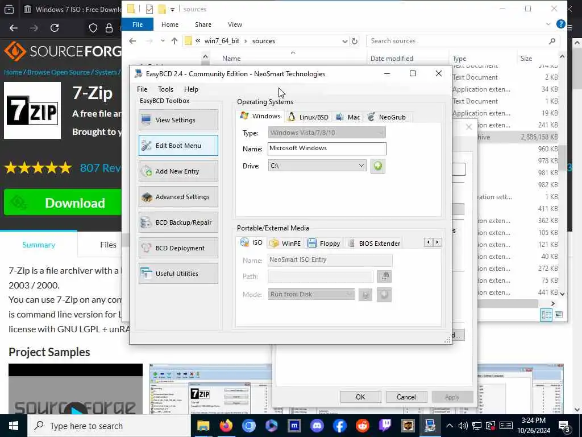The width and height of the screenshot is (582, 437).
Task: Click the grey add entry icon beside Mode
Action: pos(384,295)
